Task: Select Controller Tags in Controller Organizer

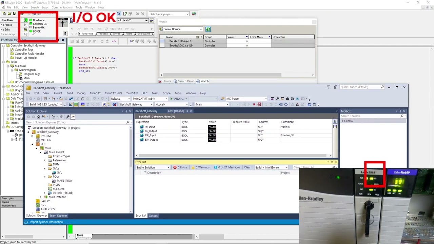Action: point(24,49)
